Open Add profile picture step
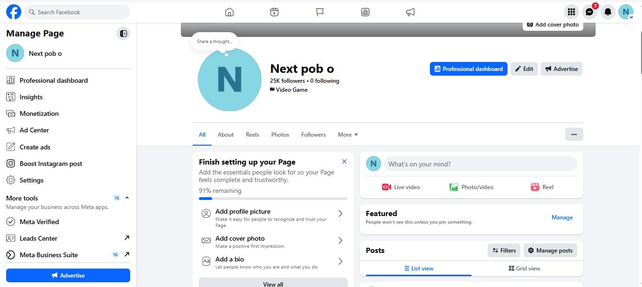The width and height of the screenshot is (642, 287). [x=273, y=217]
